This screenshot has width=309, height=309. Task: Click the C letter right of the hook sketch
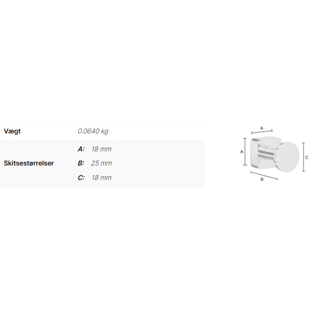(x=306, y=158)
